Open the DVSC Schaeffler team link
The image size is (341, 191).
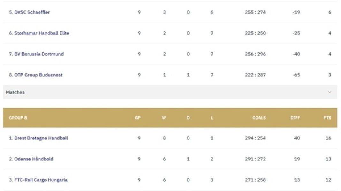pos(29,12)
